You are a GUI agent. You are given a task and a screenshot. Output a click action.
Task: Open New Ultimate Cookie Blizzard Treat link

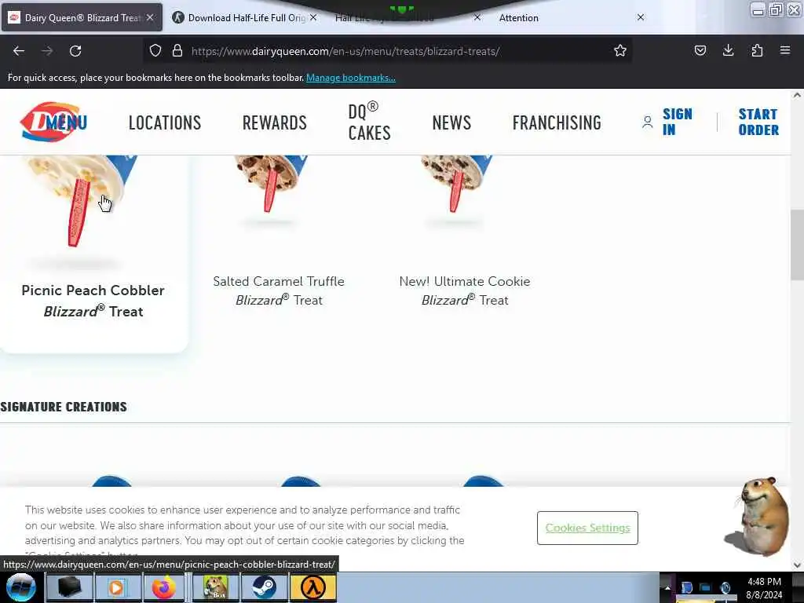pyautogui.click(x=465, y=291)
